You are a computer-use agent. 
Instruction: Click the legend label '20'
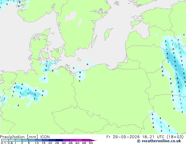[x=50, y=143]
